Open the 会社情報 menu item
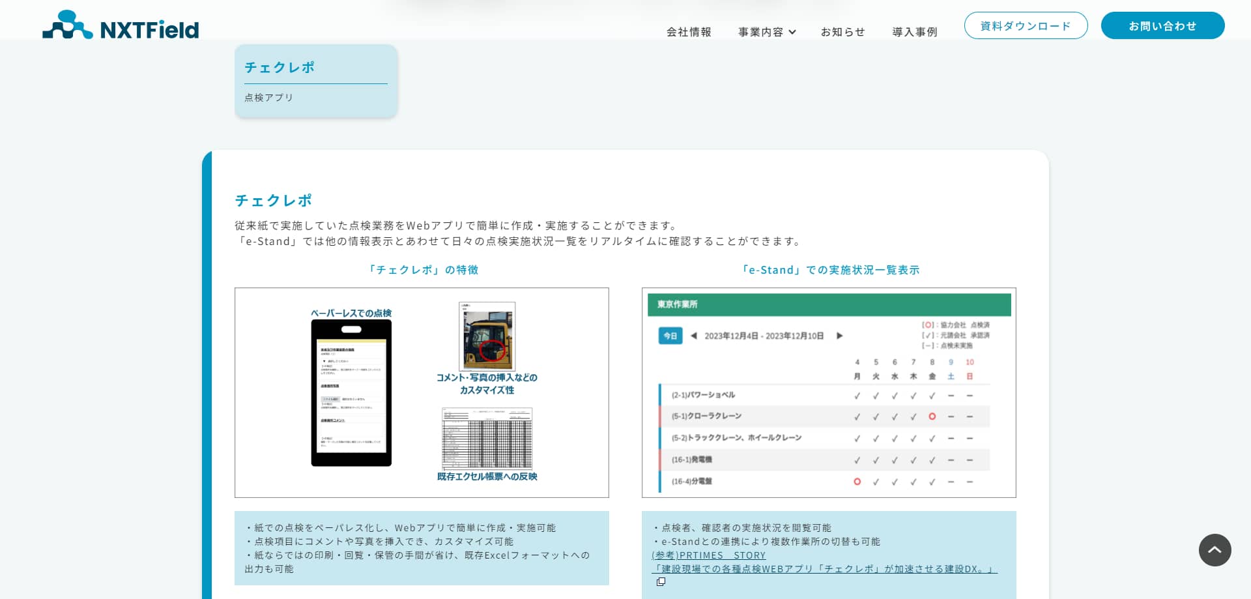This screenshot has height=599, width=1251. click(689, 32)
